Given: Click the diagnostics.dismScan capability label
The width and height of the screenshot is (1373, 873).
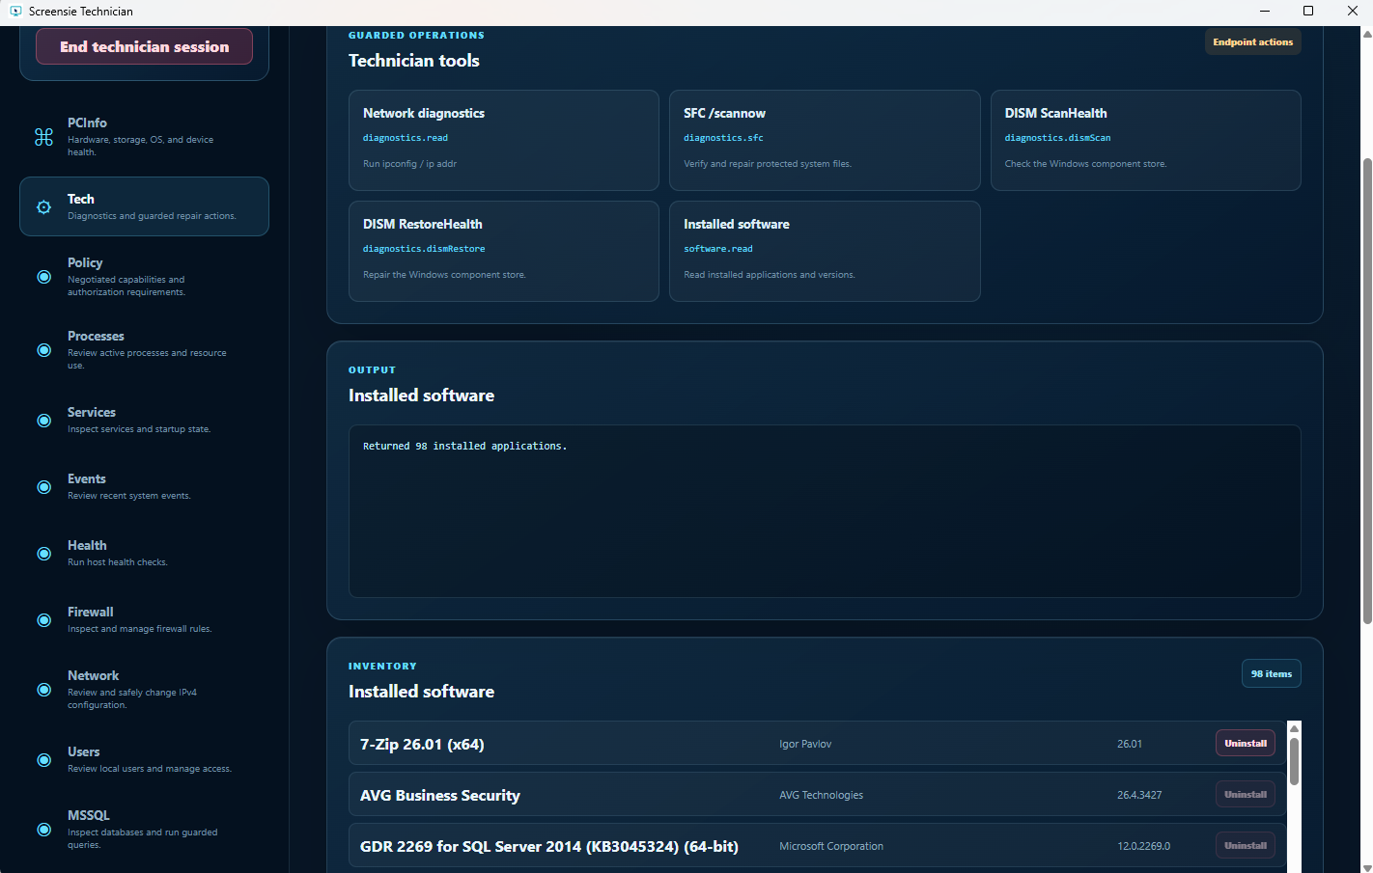Looking at the screenshot, I should coord(1057,138).
